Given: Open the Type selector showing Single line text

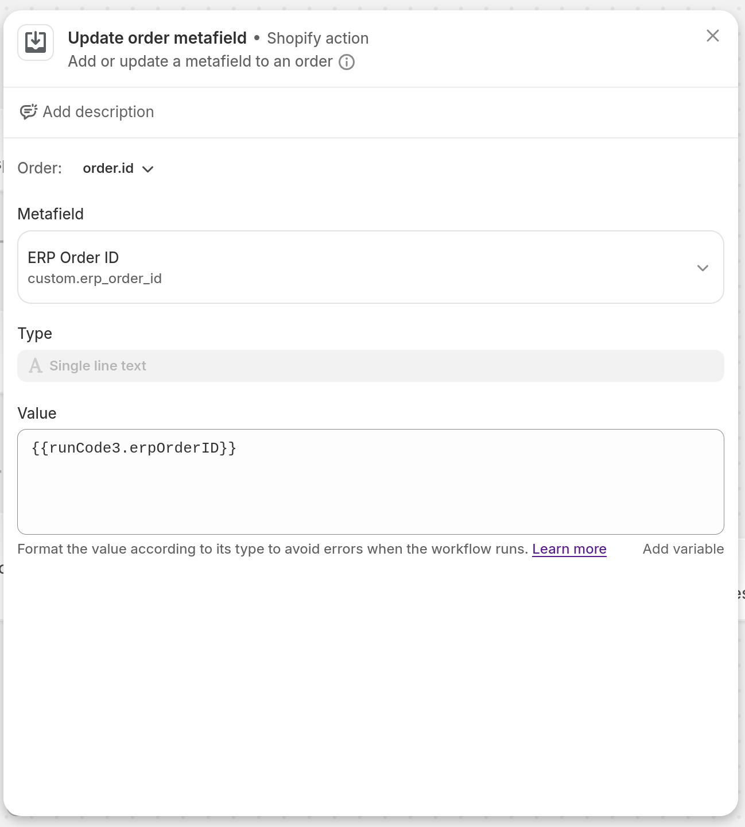Looking at the screenshot, I should [x=371, y=366].
